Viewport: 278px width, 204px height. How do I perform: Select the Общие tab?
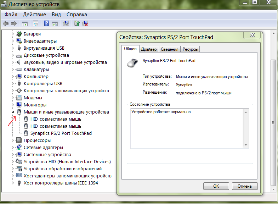pos(130,49)
